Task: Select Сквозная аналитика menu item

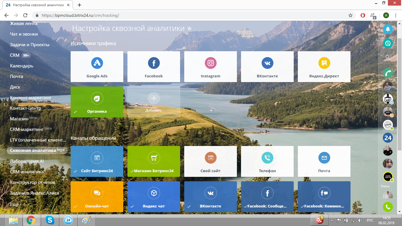Action: click(x=37, y=150)
